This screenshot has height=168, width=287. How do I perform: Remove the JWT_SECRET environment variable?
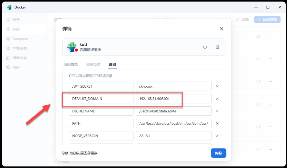click(217, 86)
